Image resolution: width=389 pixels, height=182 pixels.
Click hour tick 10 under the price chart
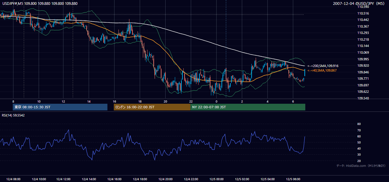[39, 101]
